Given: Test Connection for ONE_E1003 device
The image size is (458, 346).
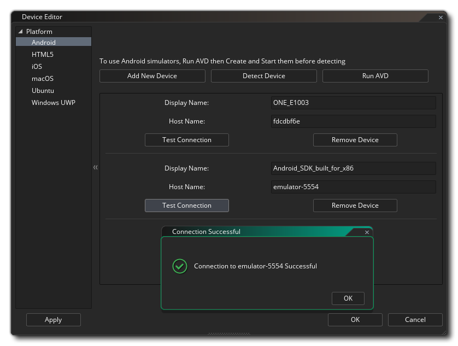Looking at the screenshot, I should click(187, 140).
